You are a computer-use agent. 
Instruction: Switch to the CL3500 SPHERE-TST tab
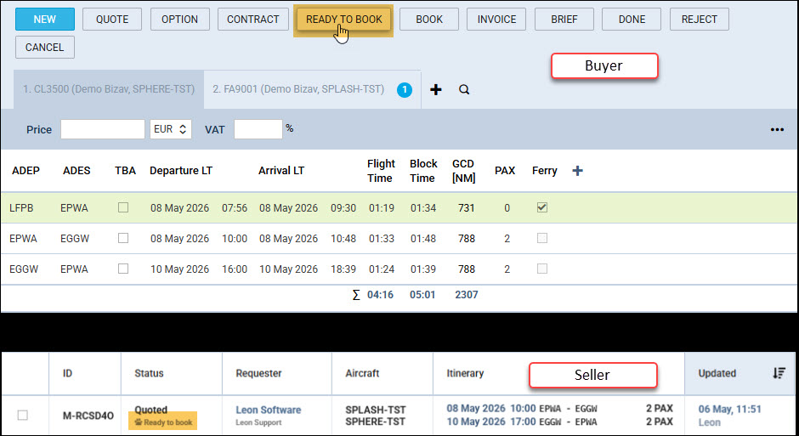point(109,89)
